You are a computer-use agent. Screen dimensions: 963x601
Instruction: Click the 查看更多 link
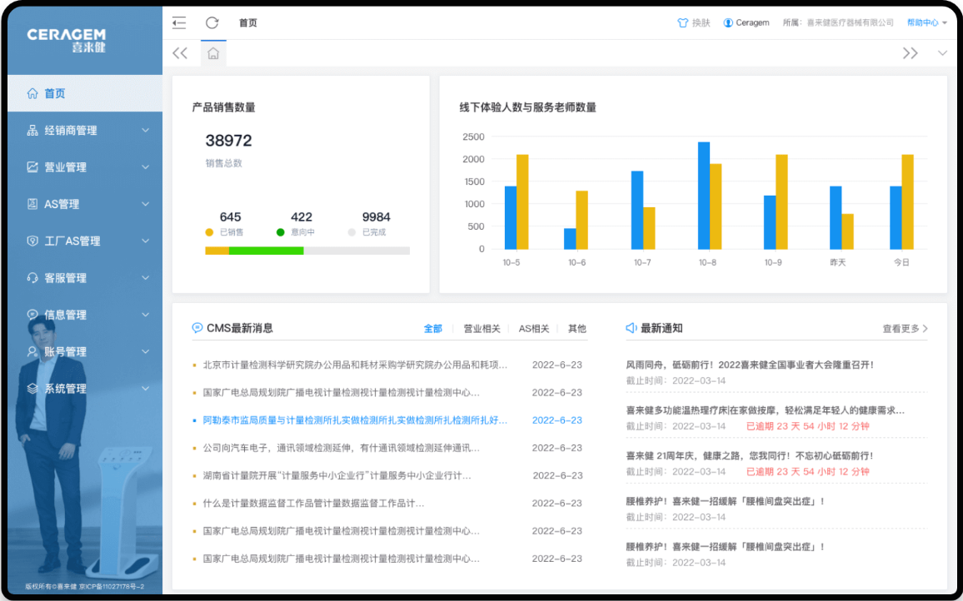(x=905, y=329)
